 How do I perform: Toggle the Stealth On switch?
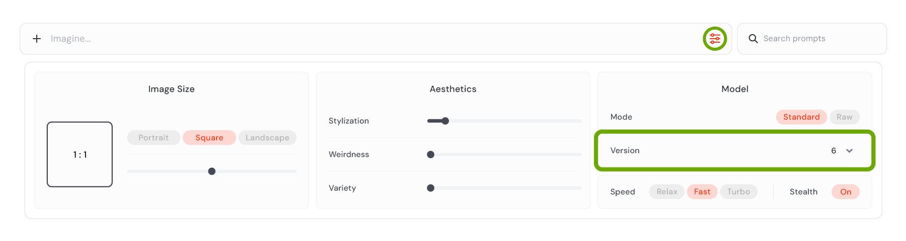tap(846, 192)
